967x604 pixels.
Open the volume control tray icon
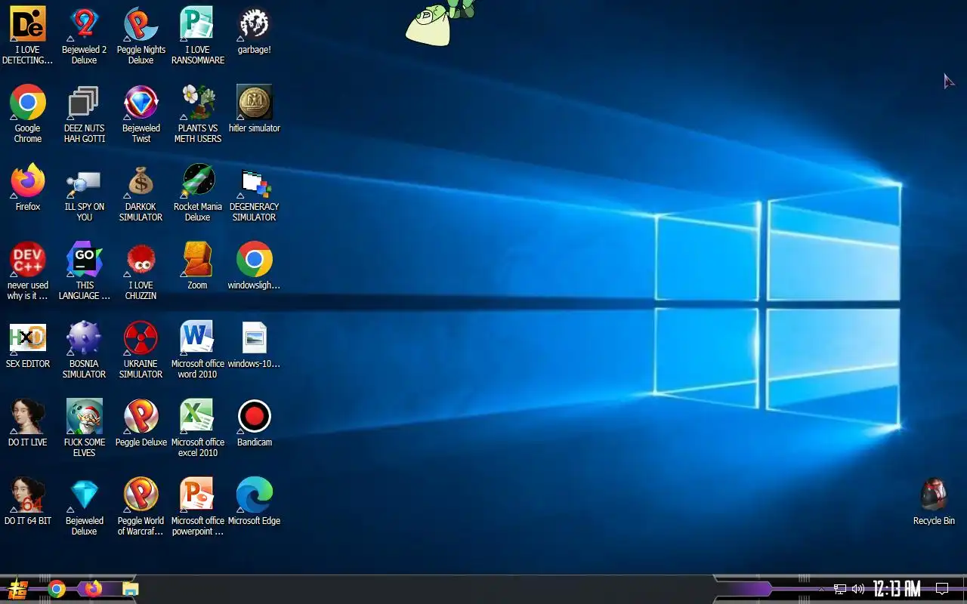point(857,589)
